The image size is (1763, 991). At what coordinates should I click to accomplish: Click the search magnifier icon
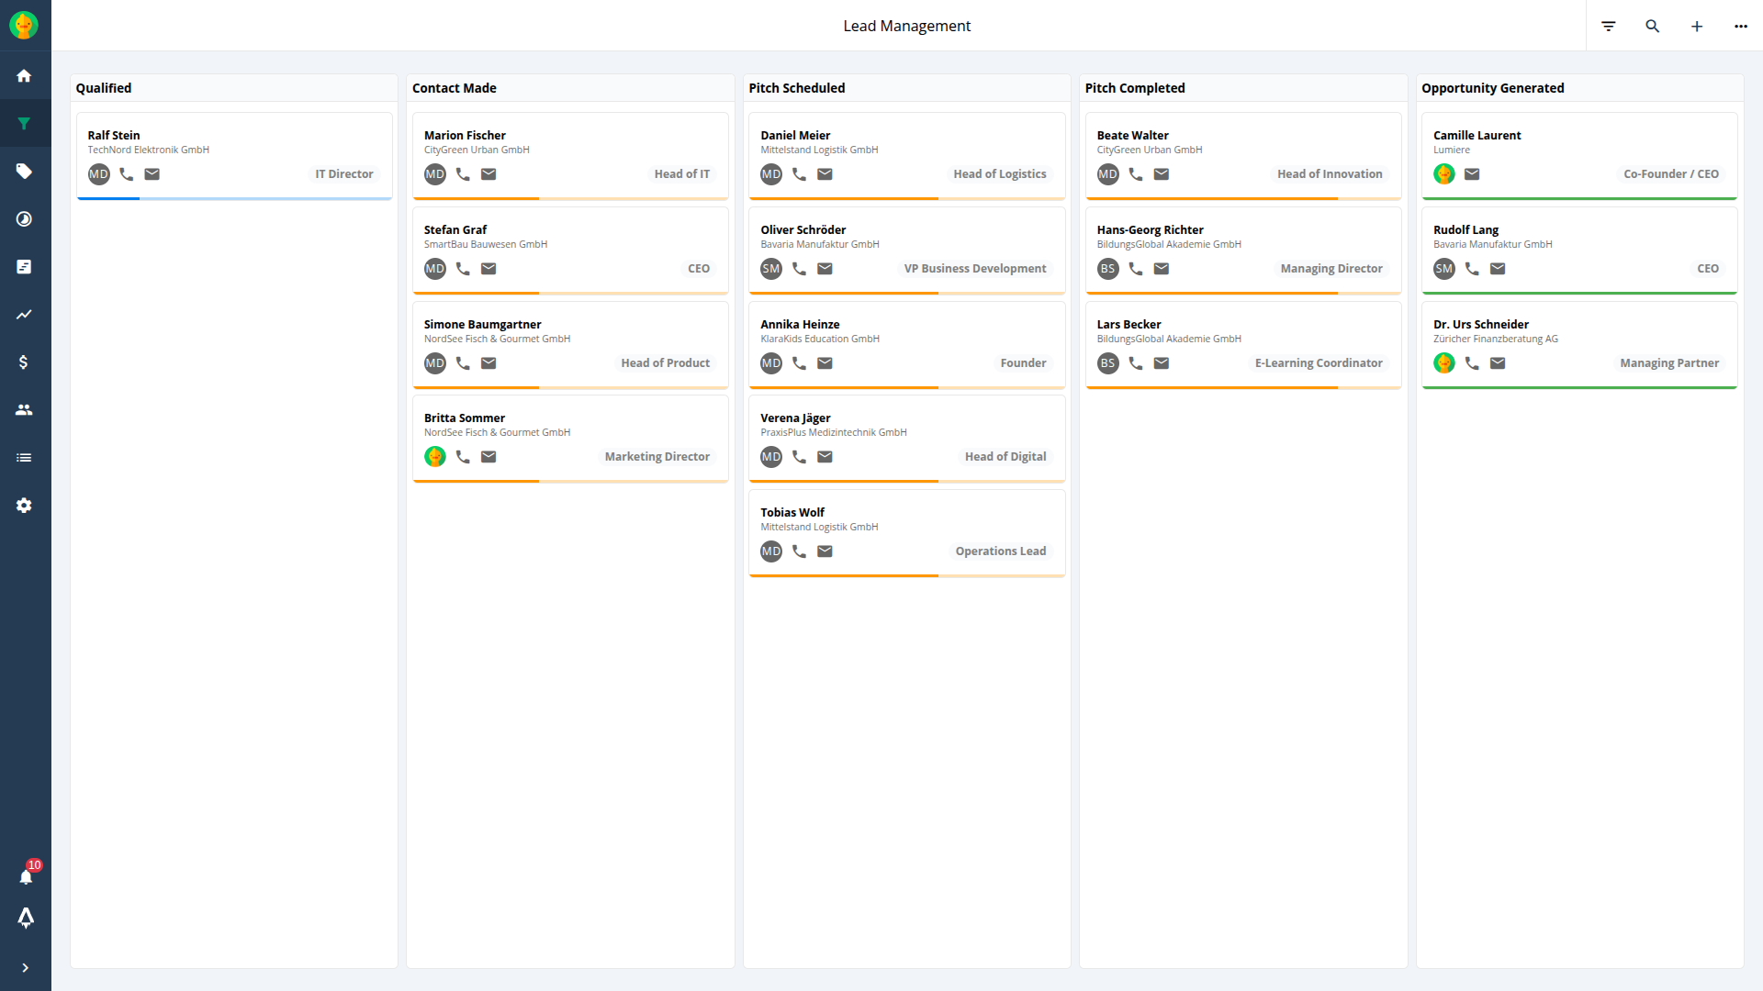[1652, 26]
